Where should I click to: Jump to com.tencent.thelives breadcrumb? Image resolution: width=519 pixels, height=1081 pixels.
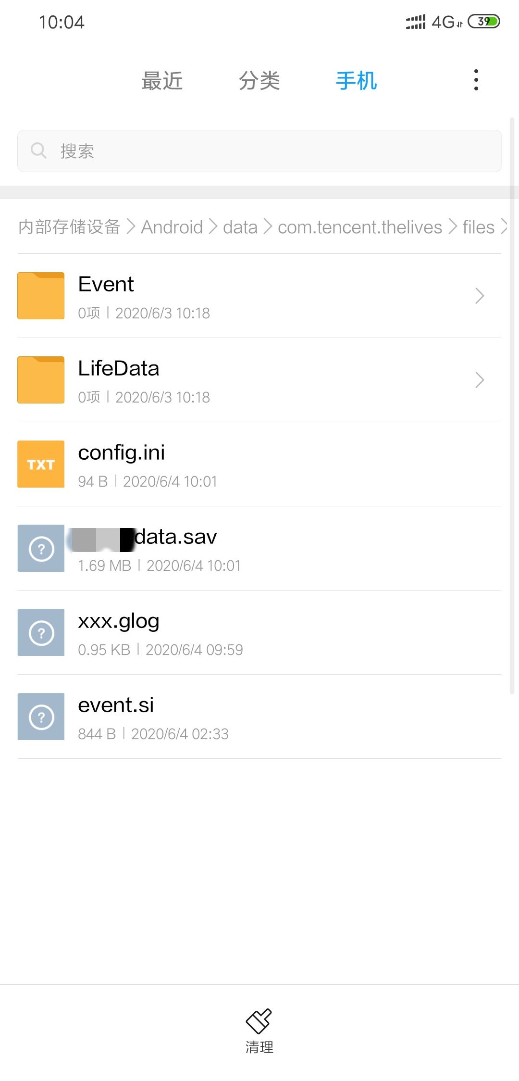tap(359, 227)
